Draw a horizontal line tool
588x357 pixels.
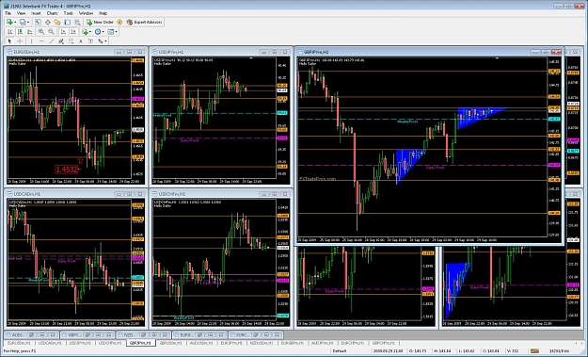click(41, 41)
